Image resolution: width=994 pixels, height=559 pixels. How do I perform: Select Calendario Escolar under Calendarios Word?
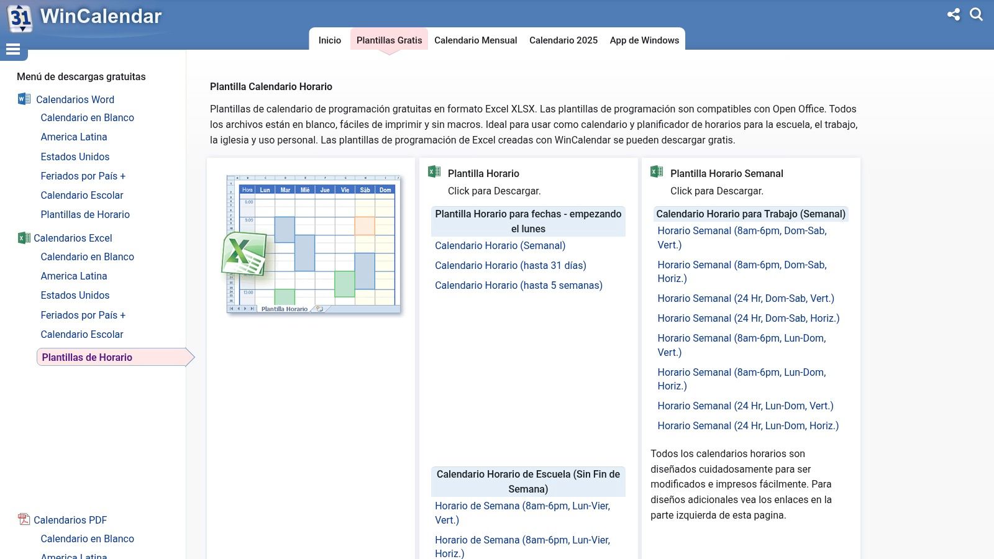pyautogui.click(x=82, y=195)
